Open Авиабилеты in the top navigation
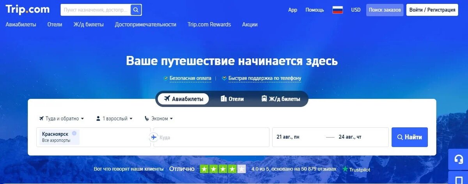468x184 pixels. click(21, 25)
